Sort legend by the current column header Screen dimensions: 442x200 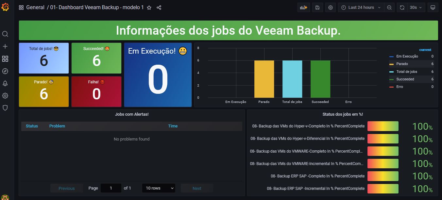coord(425,50)
